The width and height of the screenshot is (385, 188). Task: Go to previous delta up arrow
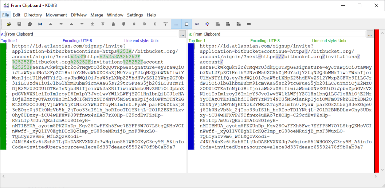click(71, 24)
